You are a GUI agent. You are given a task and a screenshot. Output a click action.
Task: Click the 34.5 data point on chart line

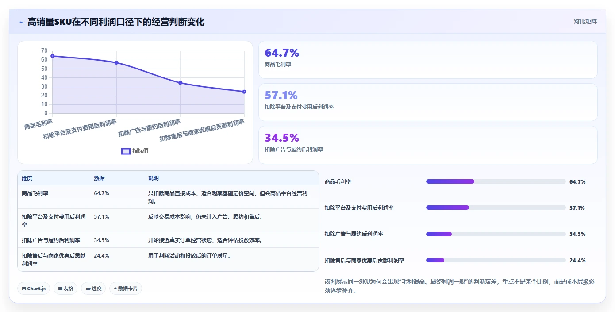pos(180,83)
